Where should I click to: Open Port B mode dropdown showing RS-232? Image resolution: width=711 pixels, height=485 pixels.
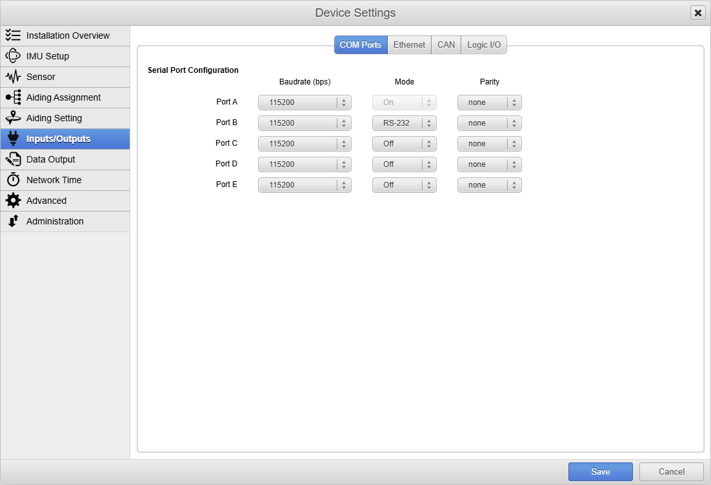point(404,123)
